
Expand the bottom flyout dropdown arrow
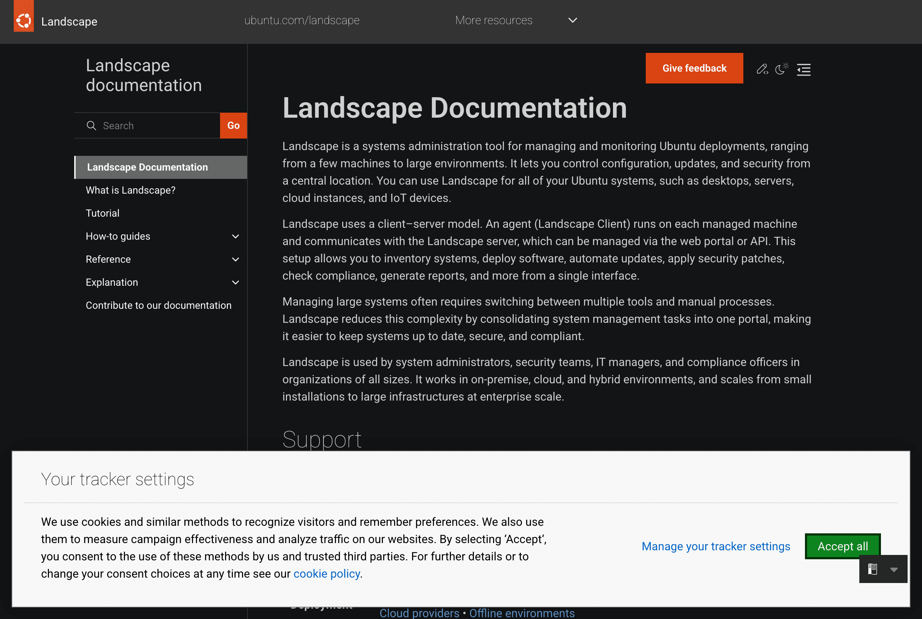point(894,569)
